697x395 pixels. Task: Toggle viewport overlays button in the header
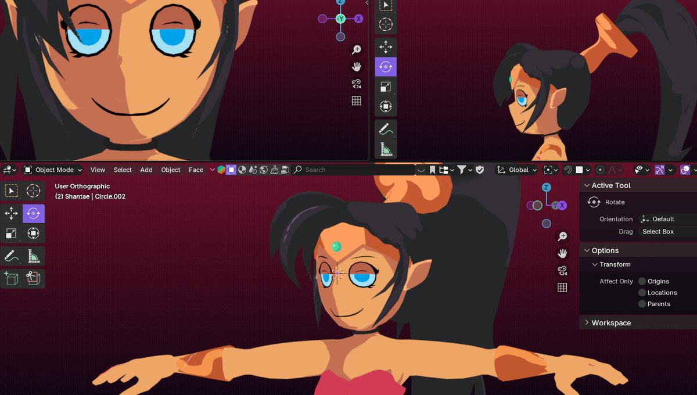(x=685, y=170)
